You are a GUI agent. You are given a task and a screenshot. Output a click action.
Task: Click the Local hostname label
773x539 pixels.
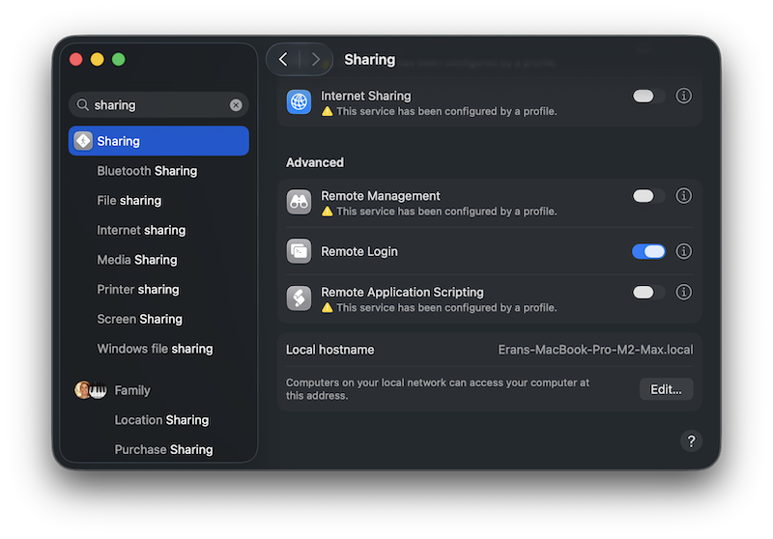pos(329,350)
